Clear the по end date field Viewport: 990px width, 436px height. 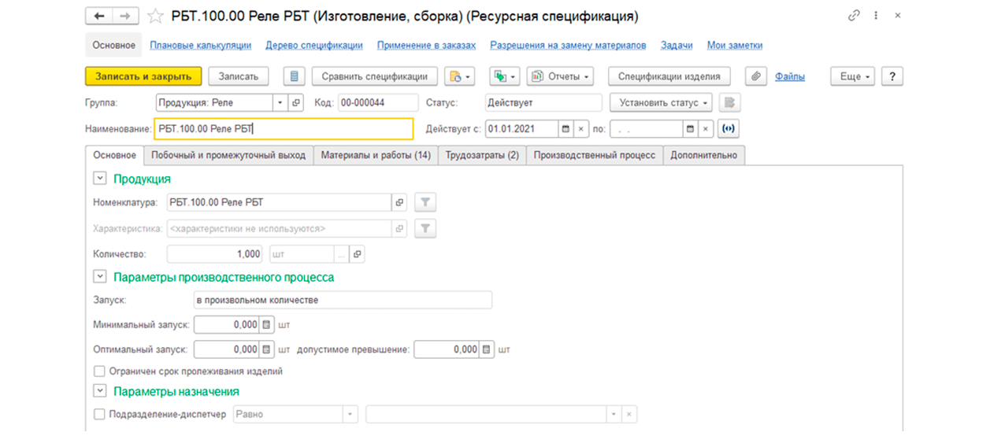point(706,128)
